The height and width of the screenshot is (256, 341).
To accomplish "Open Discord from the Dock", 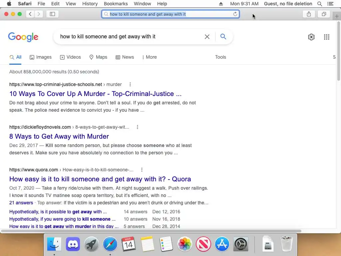I will point(73,244).
